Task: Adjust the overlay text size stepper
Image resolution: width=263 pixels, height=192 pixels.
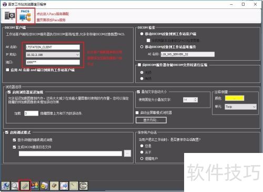Action: pyautogui.click(x=195, y=100)
